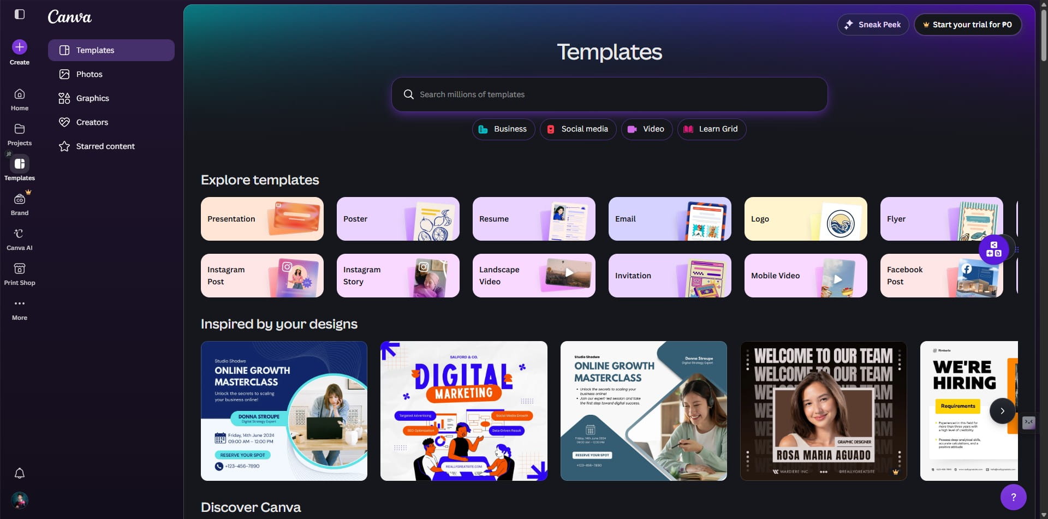Open Landscape Video template category
The width and height of the screenshot is (1048, 519).
pos(534,276)
